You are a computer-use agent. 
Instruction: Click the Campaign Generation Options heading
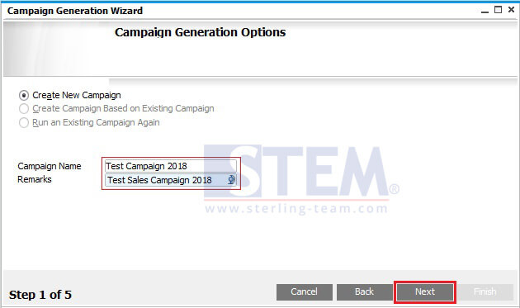click(200, 32)
